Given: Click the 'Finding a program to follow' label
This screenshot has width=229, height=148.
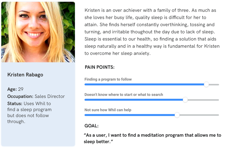Looking at the screenshot, I should pos(108,79).
